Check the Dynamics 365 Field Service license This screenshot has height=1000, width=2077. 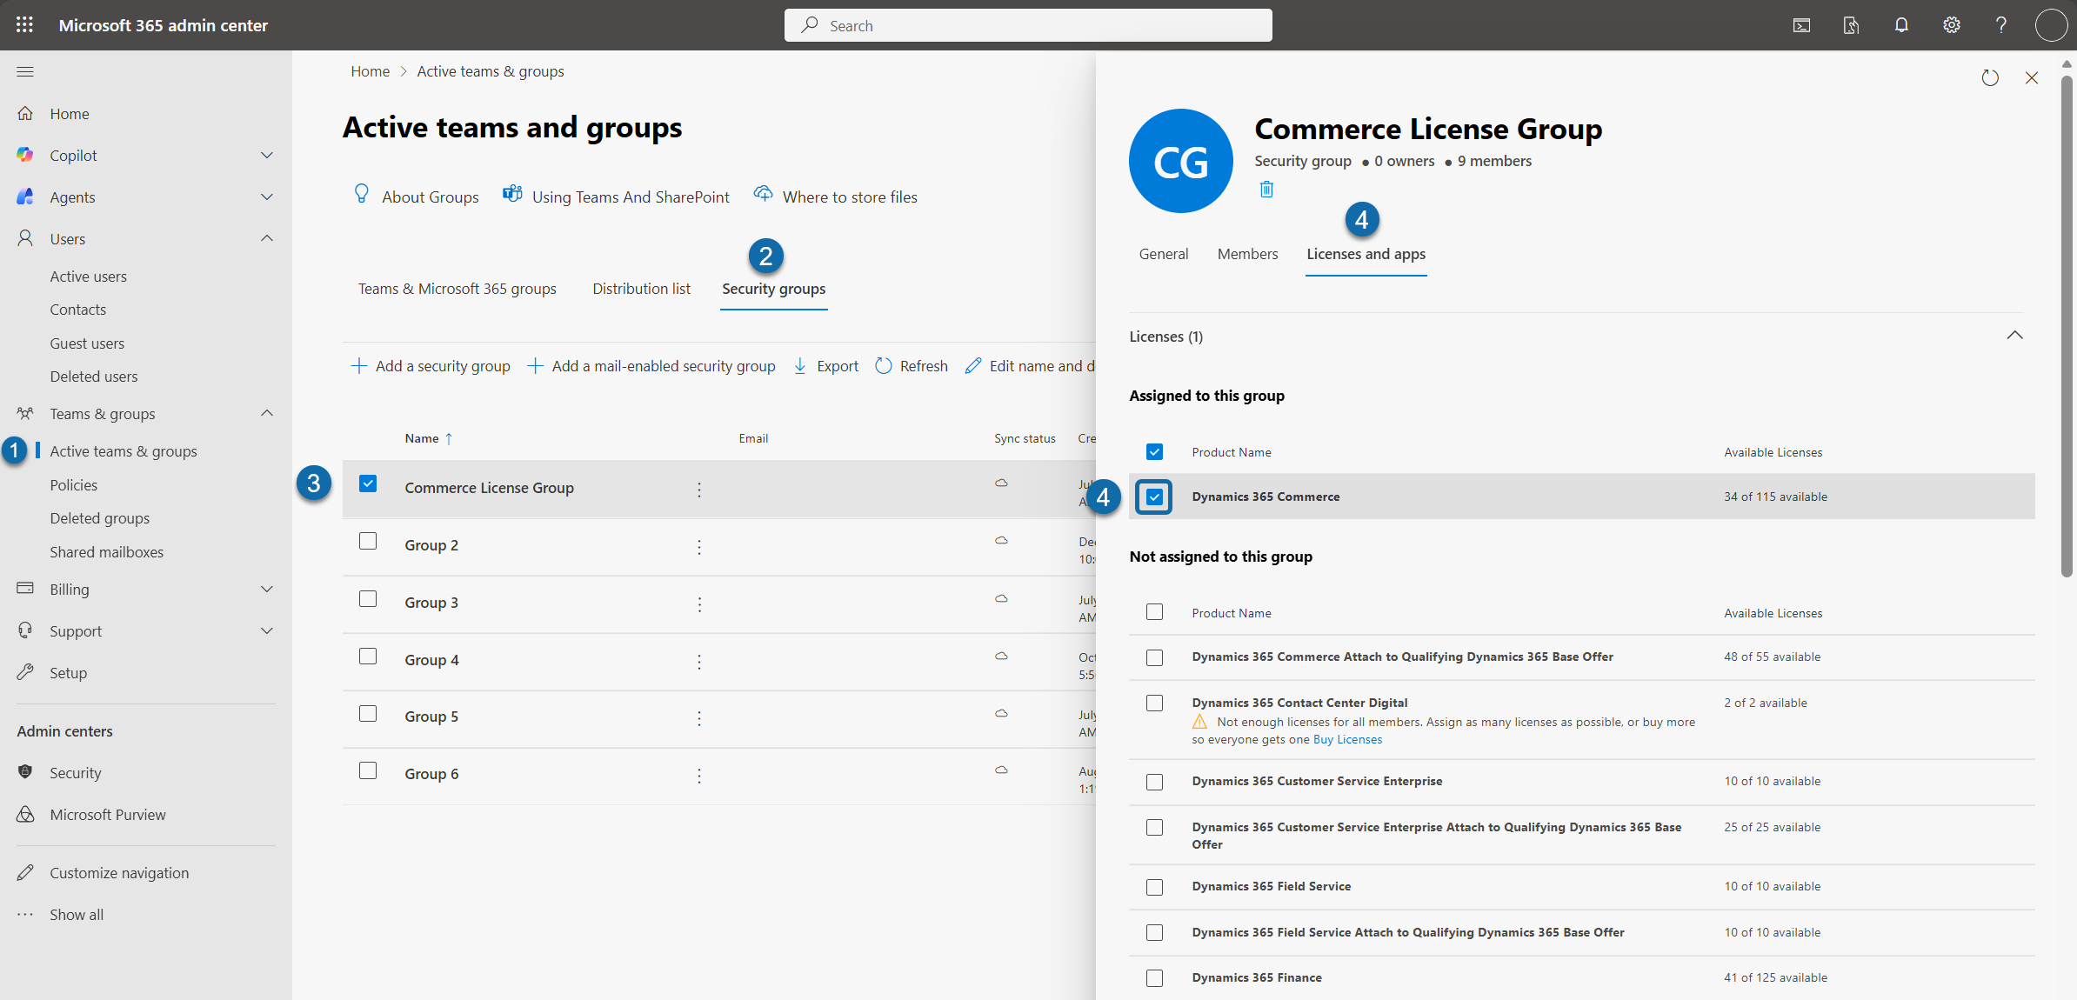pyautogui.click(x=1154, y=887)
